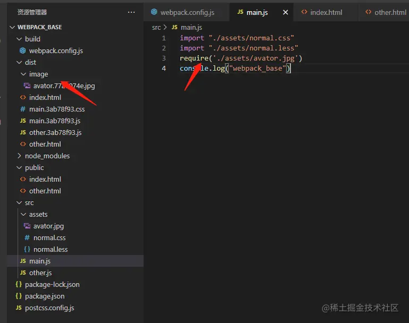This screenshot has height=323, width=409.
Task: Click webpack icon on webpack.config.js tab
Action: (154, 12)
